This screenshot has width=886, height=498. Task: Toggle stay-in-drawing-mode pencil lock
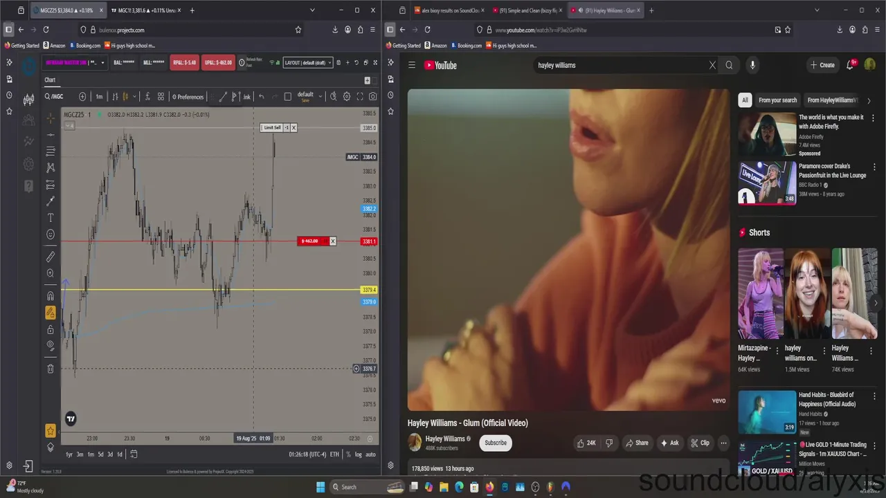pos(51,313)
